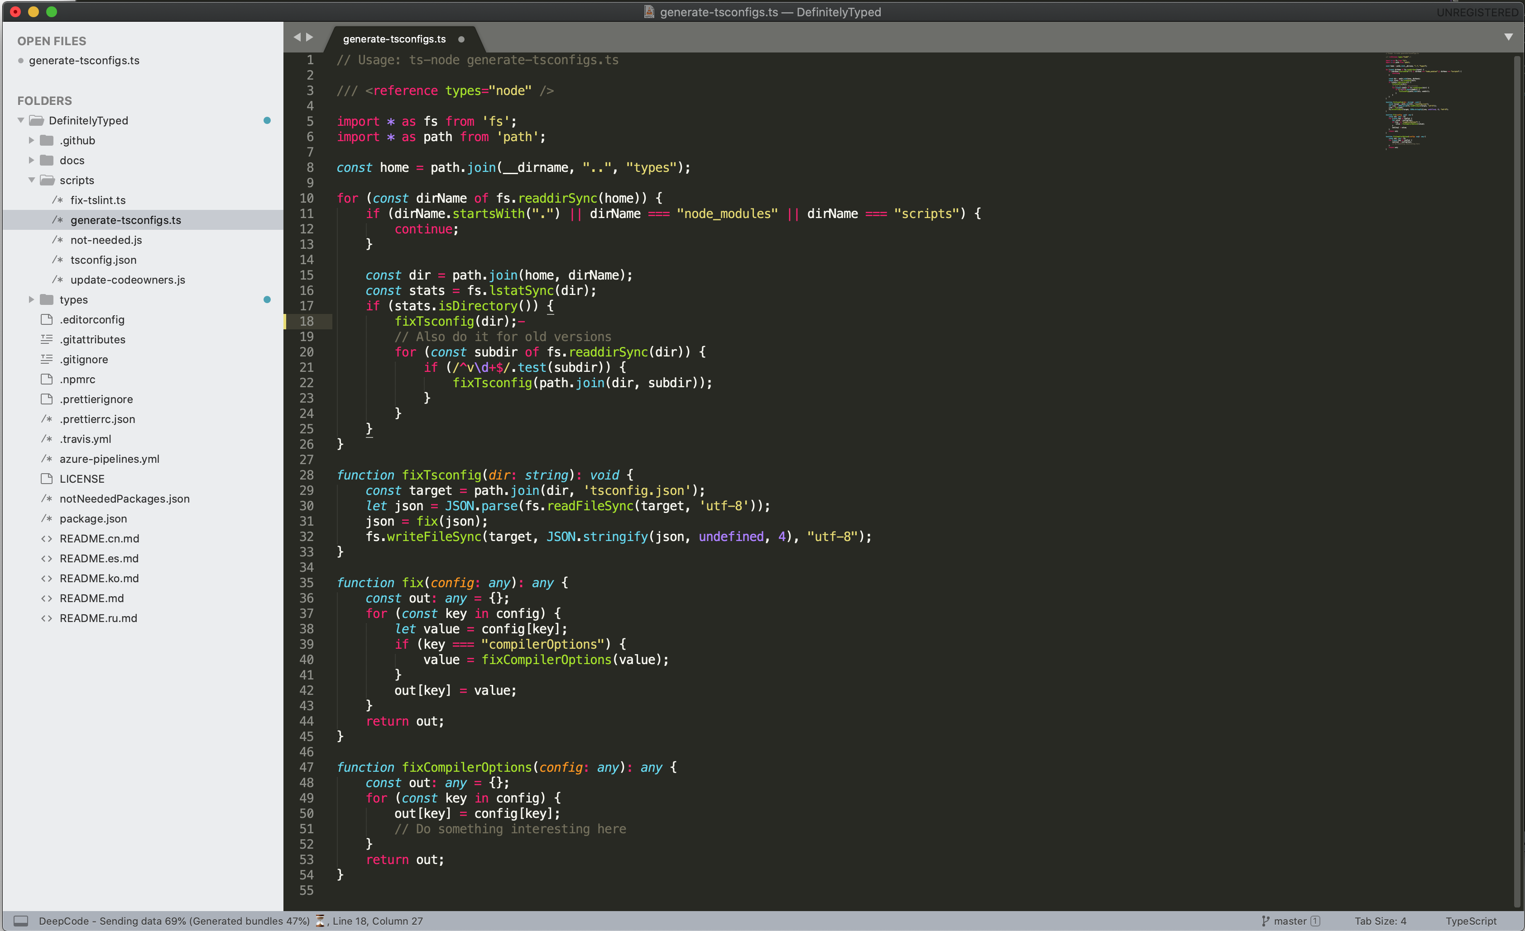This screenshot has width=1525, height=931.
Task: Click the code icon beside package.json
Action: pyautogui.click(x=47, y=519)
